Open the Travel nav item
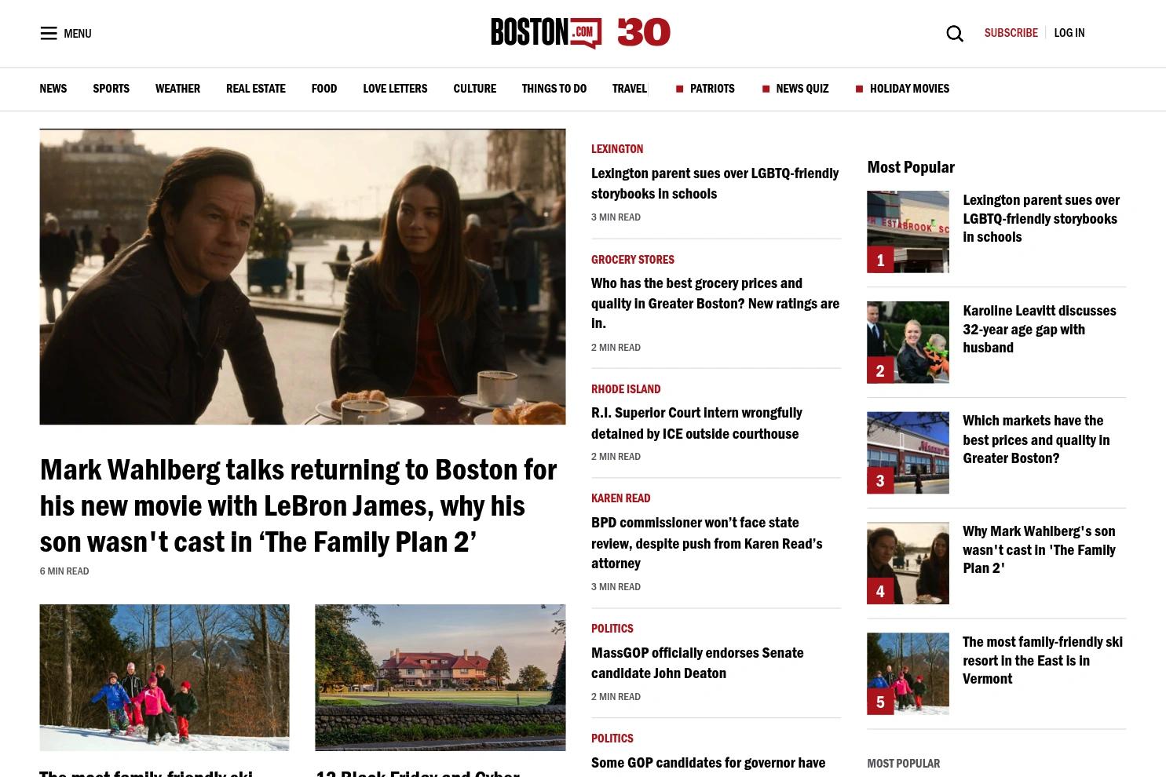 [x=630, y=89]
